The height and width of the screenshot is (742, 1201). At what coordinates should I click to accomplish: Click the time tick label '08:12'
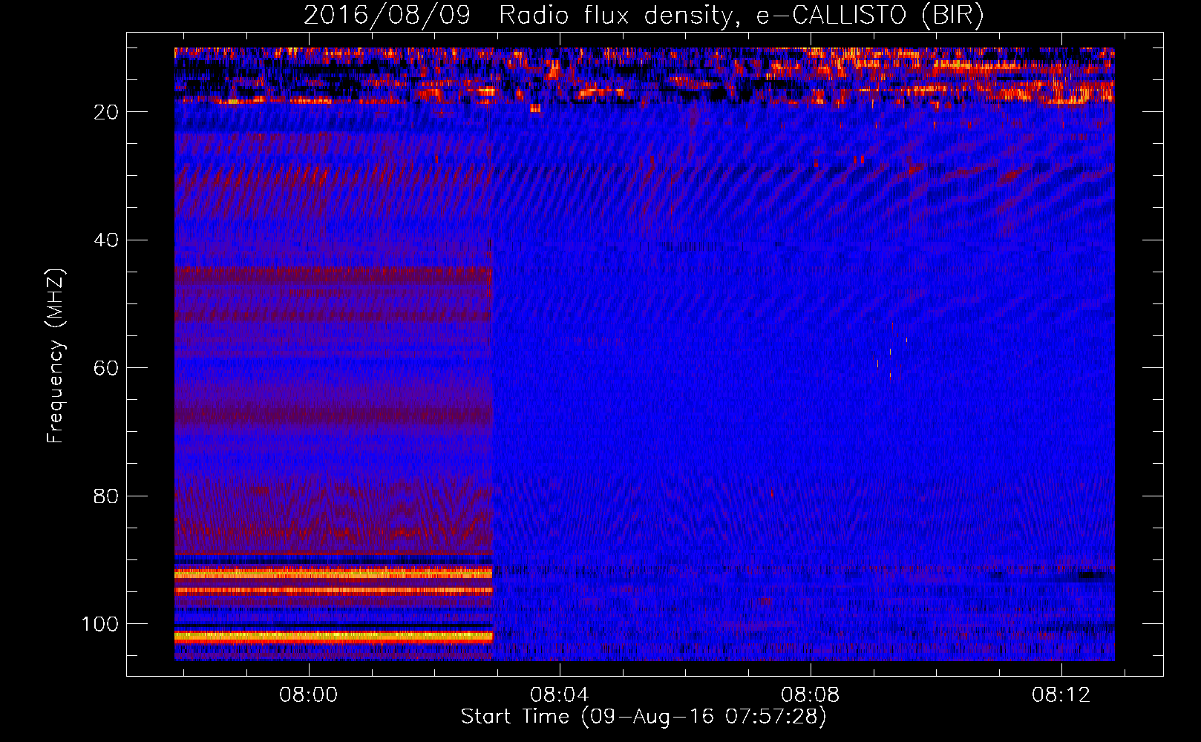pyautogui.click(x=1061, y=695)
